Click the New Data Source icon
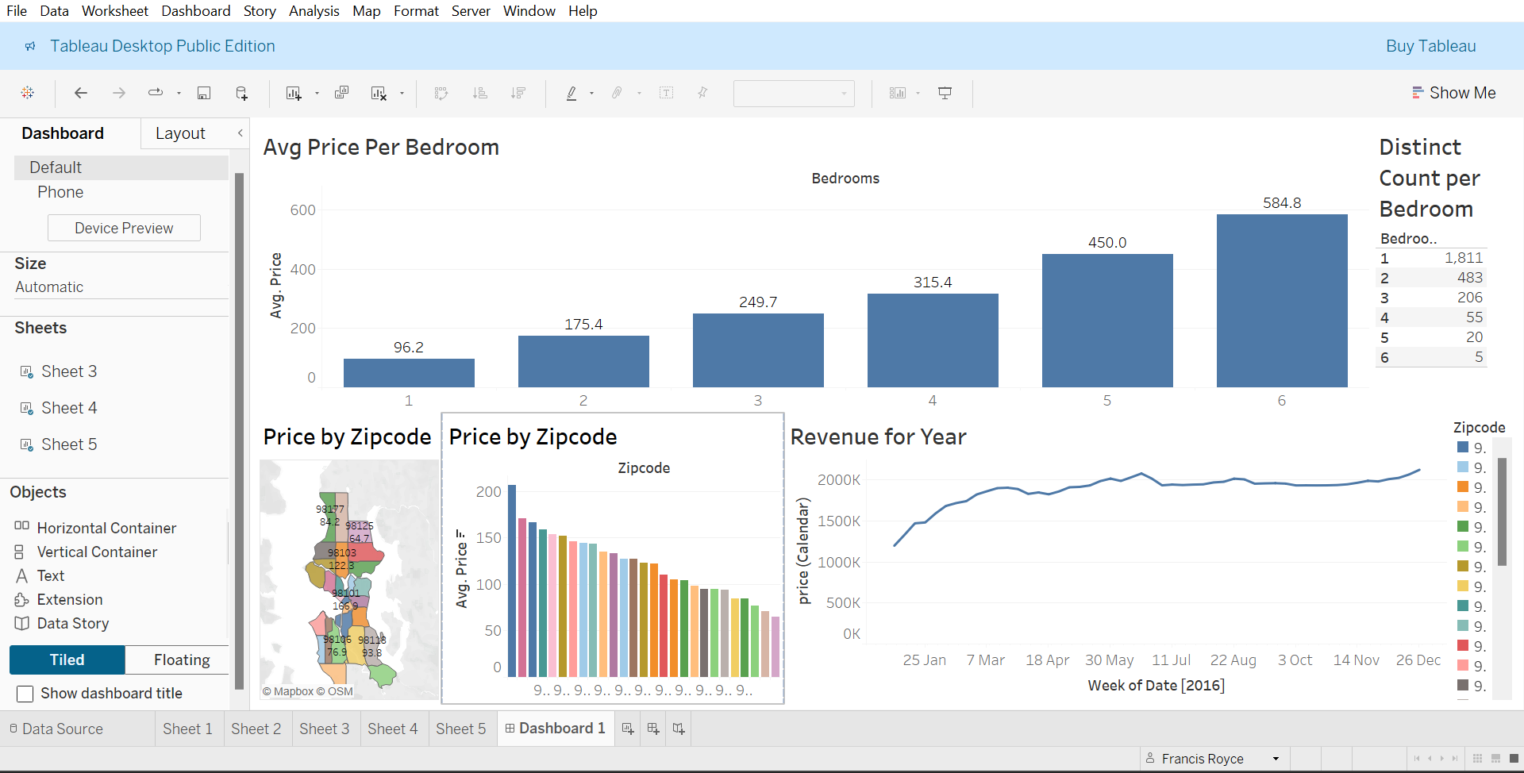Image resolution: width=1524 pixels, height=773 pixels. (242, 93)
